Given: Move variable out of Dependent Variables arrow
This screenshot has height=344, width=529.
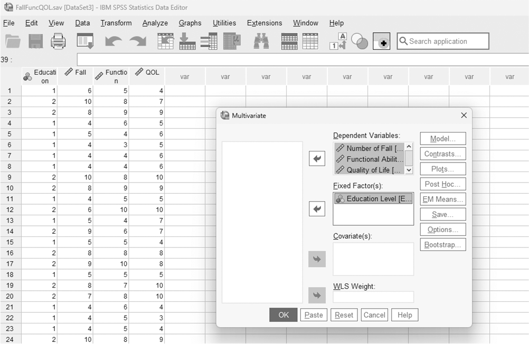Looking at the screenshot, I should pyautogui.click(x=317, y=158).
